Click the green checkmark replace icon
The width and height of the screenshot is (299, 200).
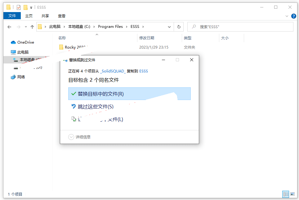(74, 93)
